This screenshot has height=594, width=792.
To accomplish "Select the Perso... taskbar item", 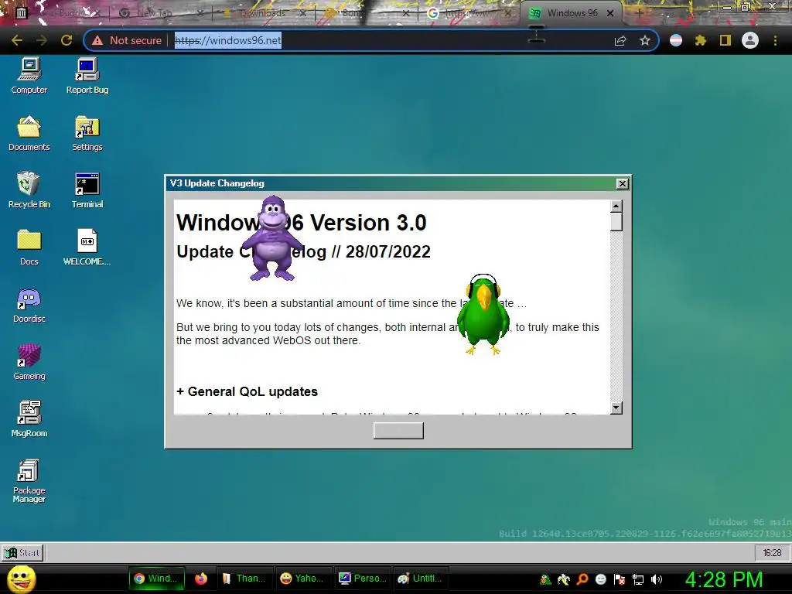I will 362,579.
